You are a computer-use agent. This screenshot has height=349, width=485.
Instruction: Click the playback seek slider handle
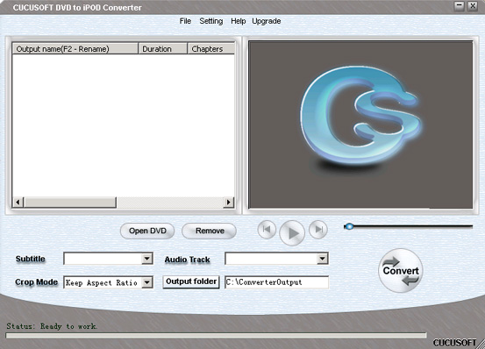coord(349,226)
